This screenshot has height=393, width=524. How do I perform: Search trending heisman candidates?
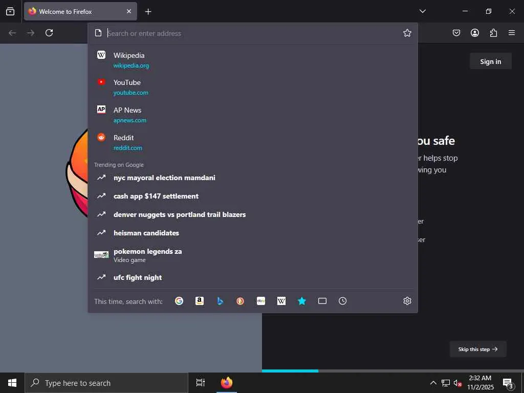(x=253, y=233)
